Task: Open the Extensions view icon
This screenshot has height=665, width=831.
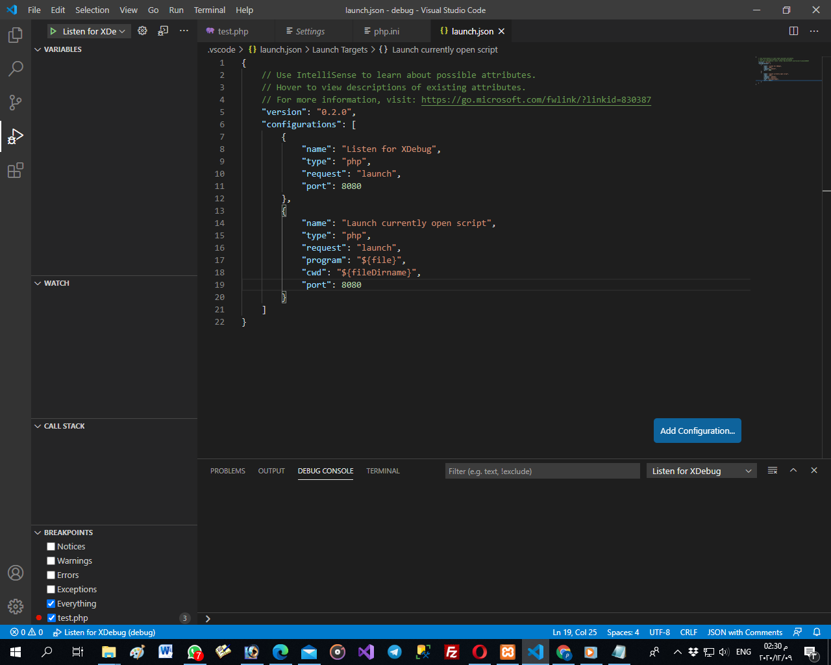Action: [x=16, y=170]
